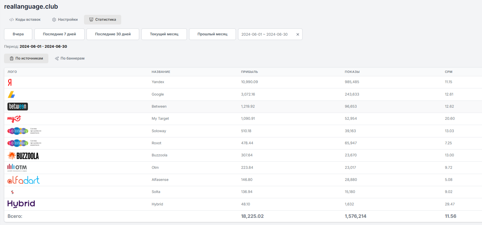Click the Hybrid logo
482x225 pixels.
[21, 204]
